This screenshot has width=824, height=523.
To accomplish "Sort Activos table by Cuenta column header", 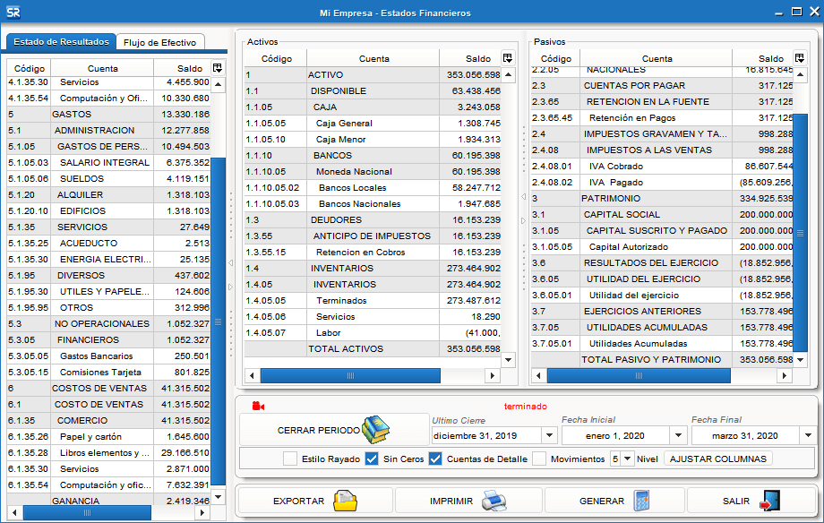I will [373, 58].
